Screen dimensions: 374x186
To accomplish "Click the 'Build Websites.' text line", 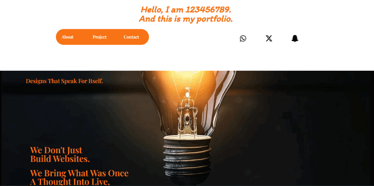I will click(60, 159).
